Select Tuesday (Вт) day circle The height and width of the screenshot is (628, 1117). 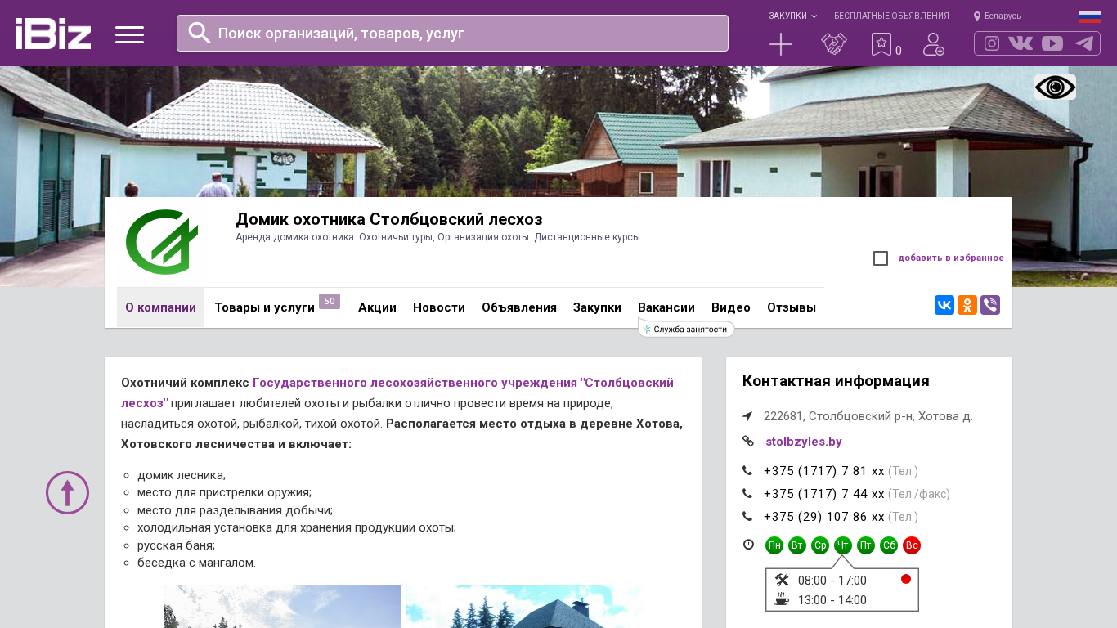797,545
